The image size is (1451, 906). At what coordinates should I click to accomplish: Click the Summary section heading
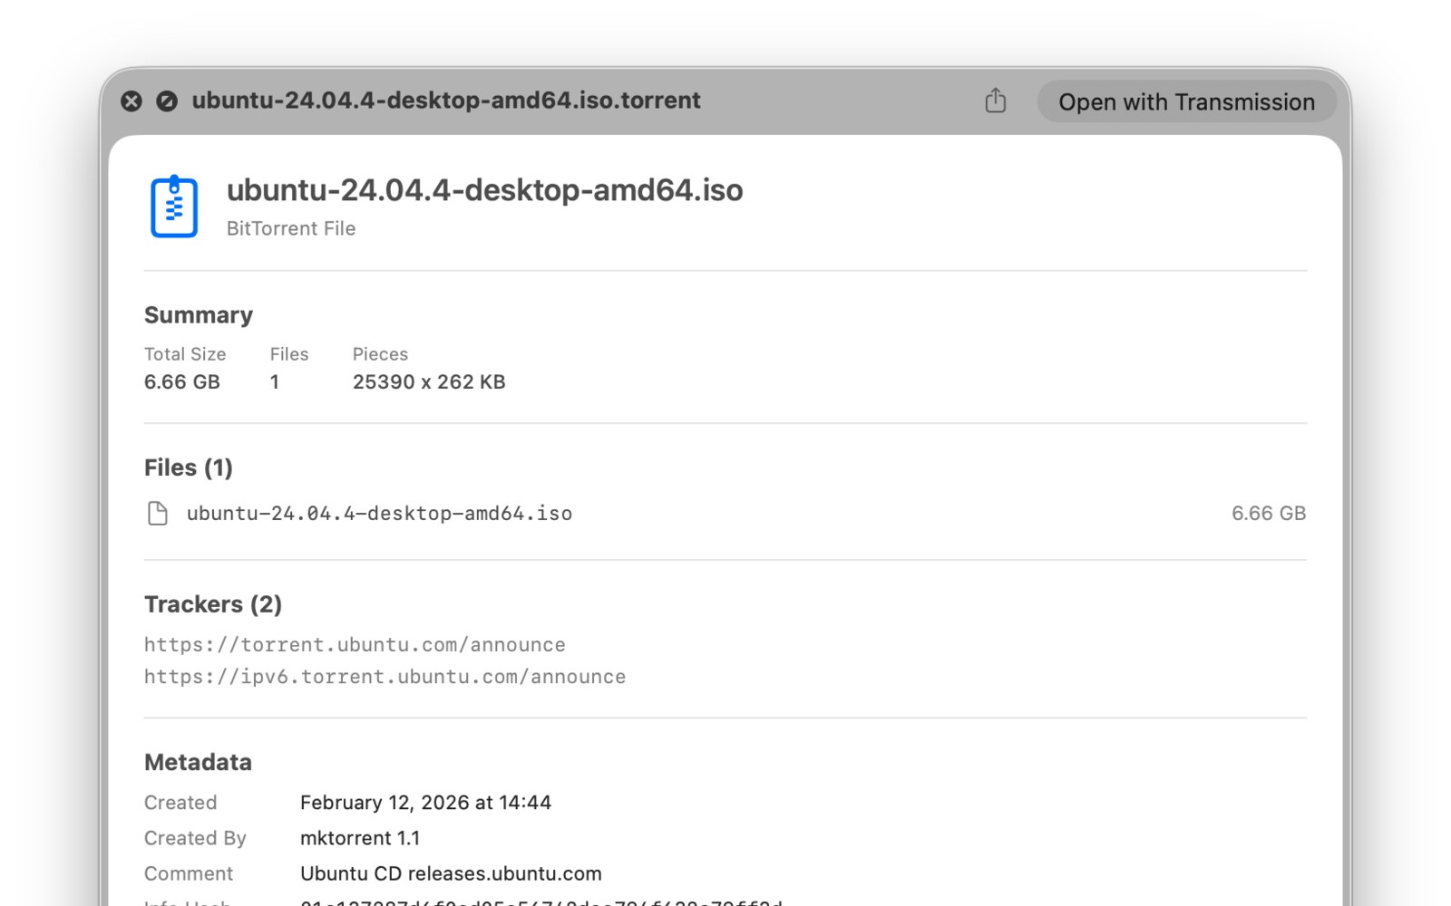tap(199, 315)
